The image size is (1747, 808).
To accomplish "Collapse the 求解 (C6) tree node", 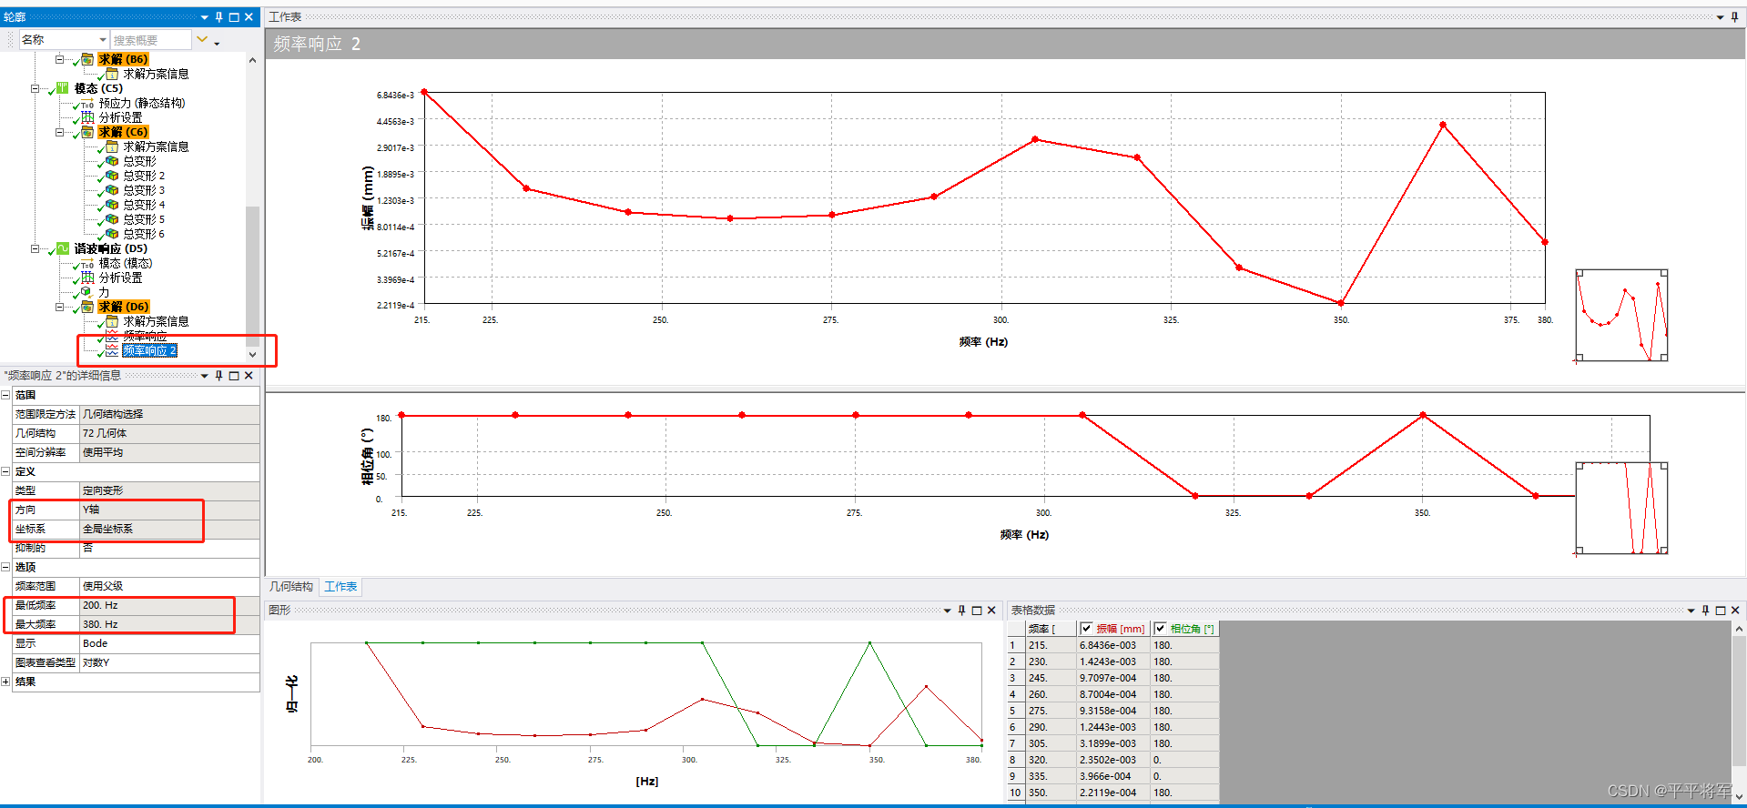I will click(60, 132).
